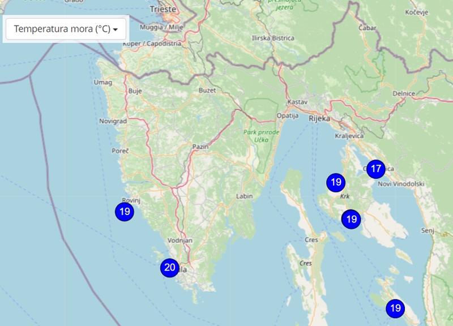Click the 19° marker southeast of Krk label

[x=351, y=219]
